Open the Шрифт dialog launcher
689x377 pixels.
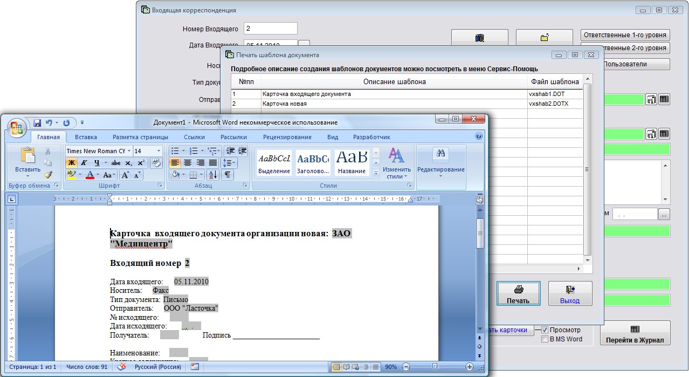(x=160, y=186)
